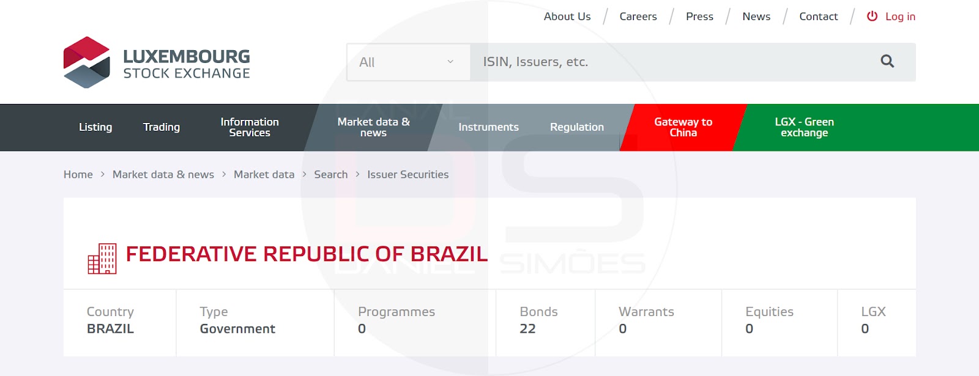
Task: Click the Luxembourg Stock Exchange logo
Action: pyautogui.click(x=157, y=62)
